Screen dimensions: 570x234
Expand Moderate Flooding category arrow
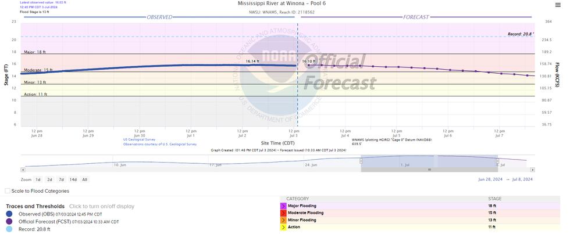click(283, 213)
